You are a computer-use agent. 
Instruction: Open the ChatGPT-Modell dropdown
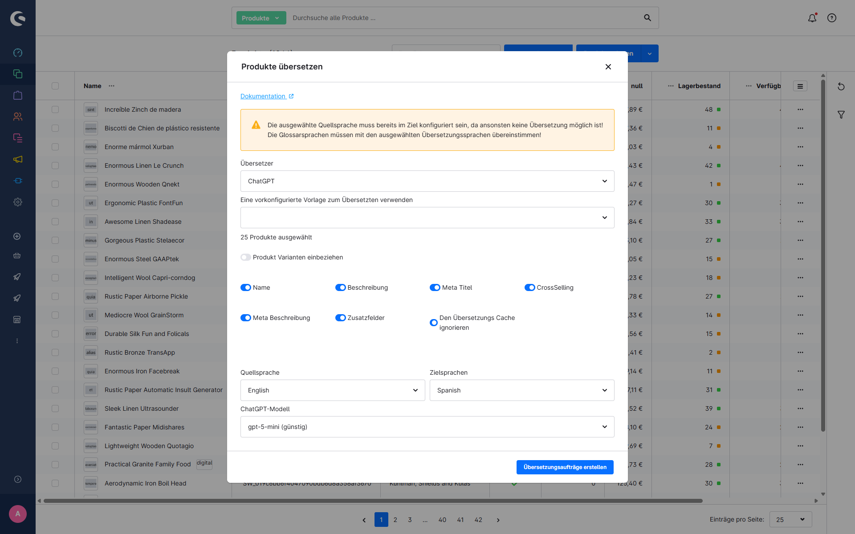[x=427, y=427]
